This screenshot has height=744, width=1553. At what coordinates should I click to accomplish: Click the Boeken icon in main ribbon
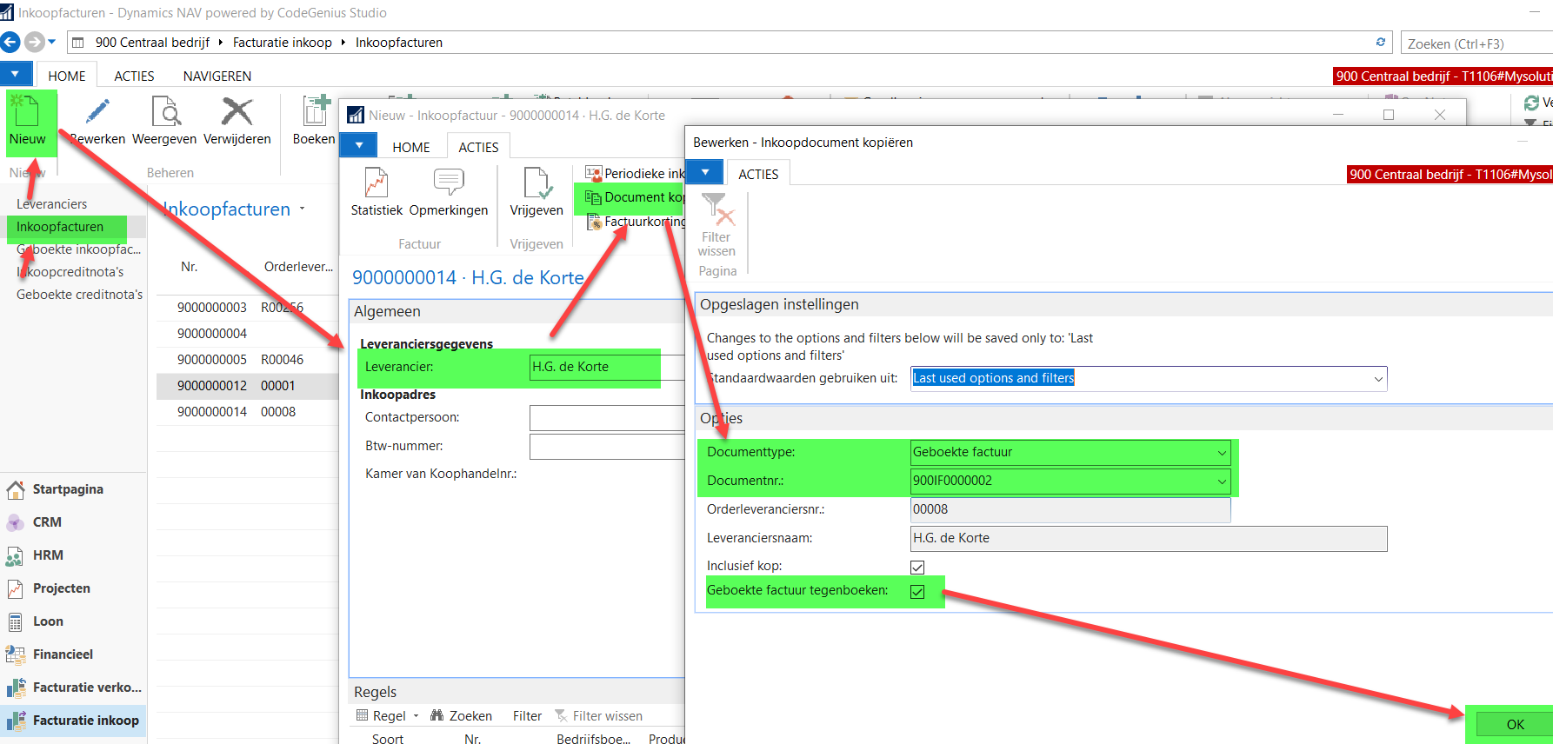(315, 112)
